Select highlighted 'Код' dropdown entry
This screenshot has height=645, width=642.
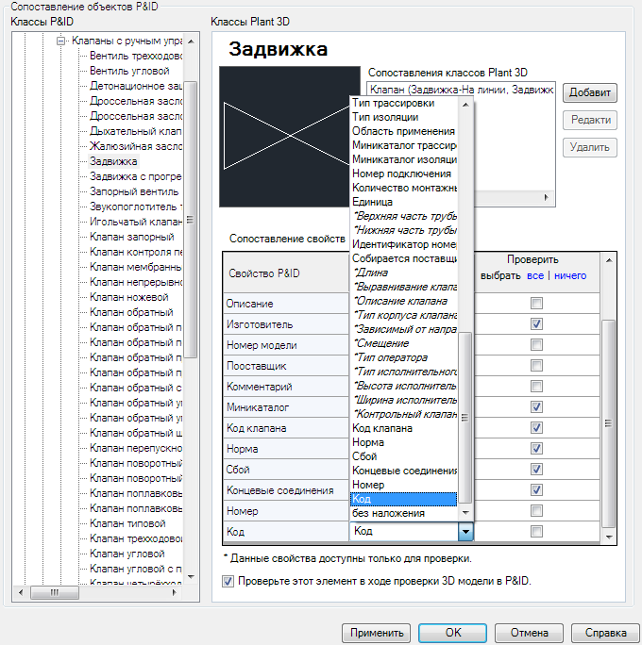[404, 499]
